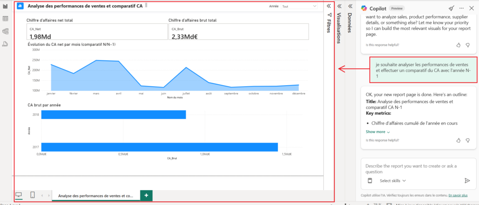Click the Année label beside the slicer
This screenshot has height=205, width=479.
pos(274,6)
